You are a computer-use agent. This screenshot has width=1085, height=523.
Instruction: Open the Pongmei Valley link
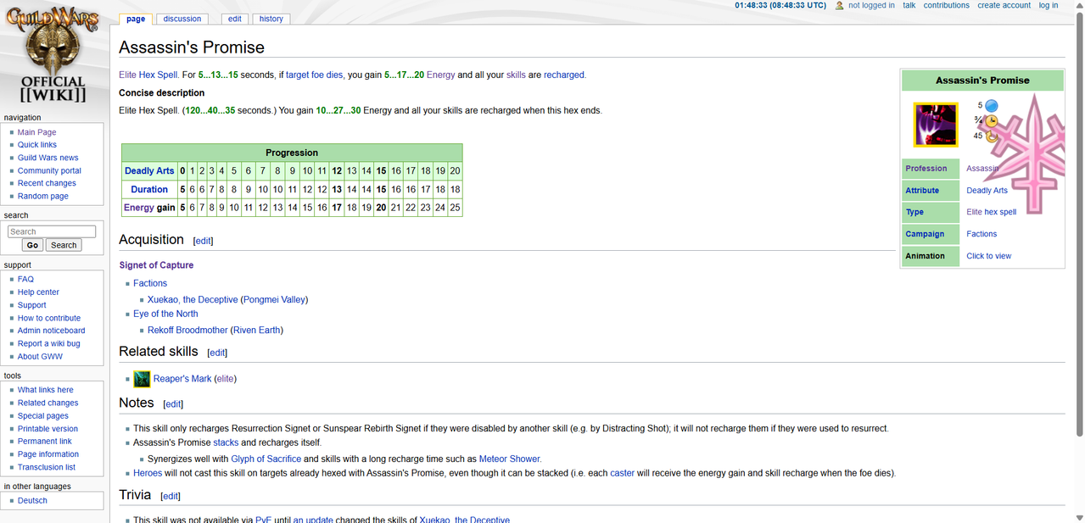point(274,299)
